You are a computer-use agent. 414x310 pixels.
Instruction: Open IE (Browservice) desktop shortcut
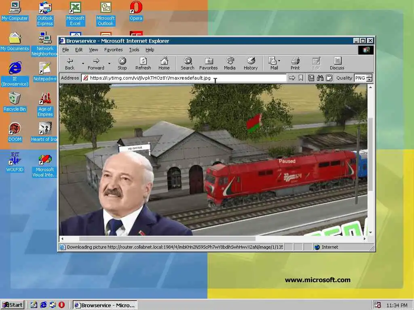15,74
